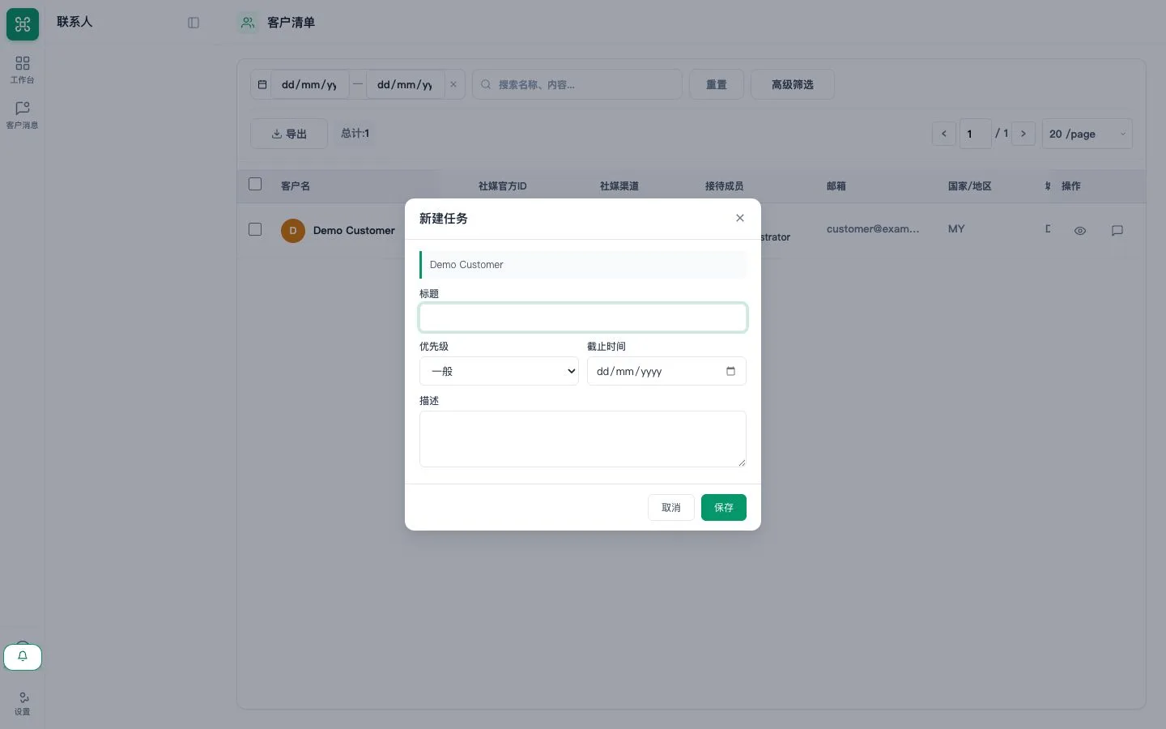This screenshot has height=729, width=1166.
Task: Click the 国家/地区 column header
Action: [970, 186]
